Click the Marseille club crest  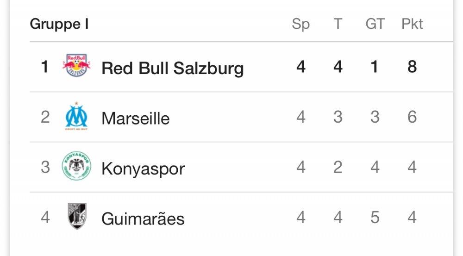(x=76, y=116)
